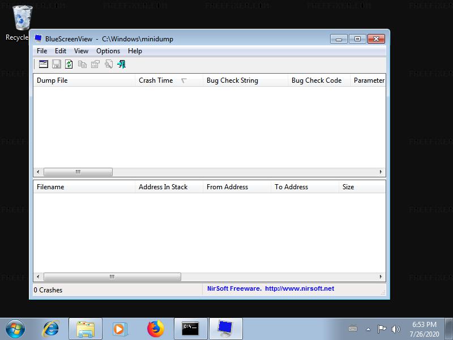This screenshot has height=340, width=453.
Task: Open the Advanced Options toolbar icon
Action: [x=44, y=64]
